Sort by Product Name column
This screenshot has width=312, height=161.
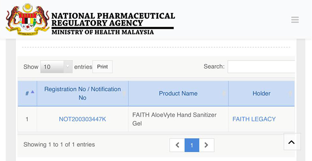[x=178, y=93]
